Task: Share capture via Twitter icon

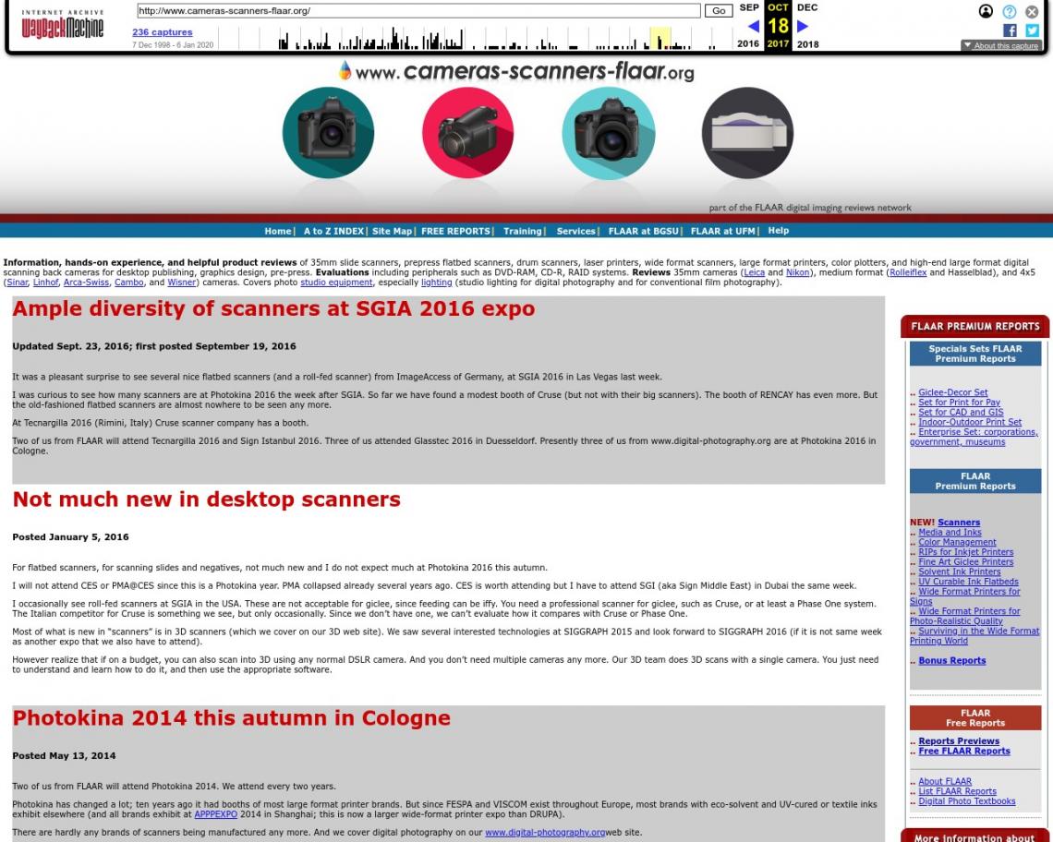Action: click(x=1032, y=30)
